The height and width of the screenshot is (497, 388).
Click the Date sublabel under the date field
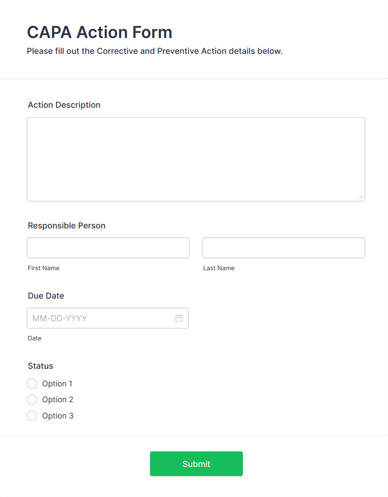(x=35, y=338)
